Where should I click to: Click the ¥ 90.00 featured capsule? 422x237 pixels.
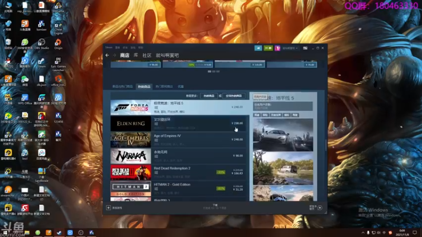(x=136, y=64)
